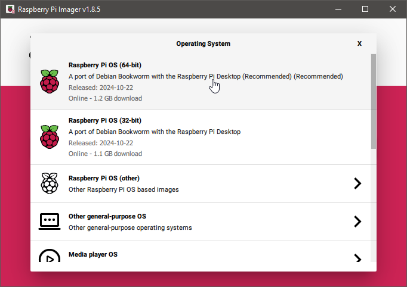Select the Raspberry Pi OS (32-bit) title
407x287 pixels.
click(x=104, y=120)
